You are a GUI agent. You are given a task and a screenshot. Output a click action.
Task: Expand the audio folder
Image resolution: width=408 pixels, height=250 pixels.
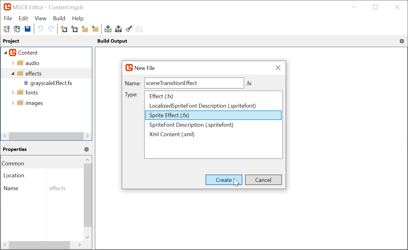pos(13,63)
